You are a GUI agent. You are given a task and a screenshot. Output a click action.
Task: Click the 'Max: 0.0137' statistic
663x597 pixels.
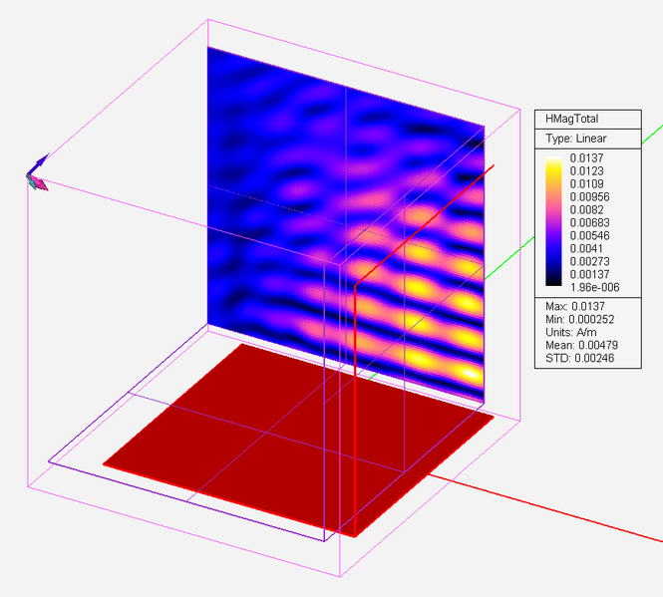(575, 306)
